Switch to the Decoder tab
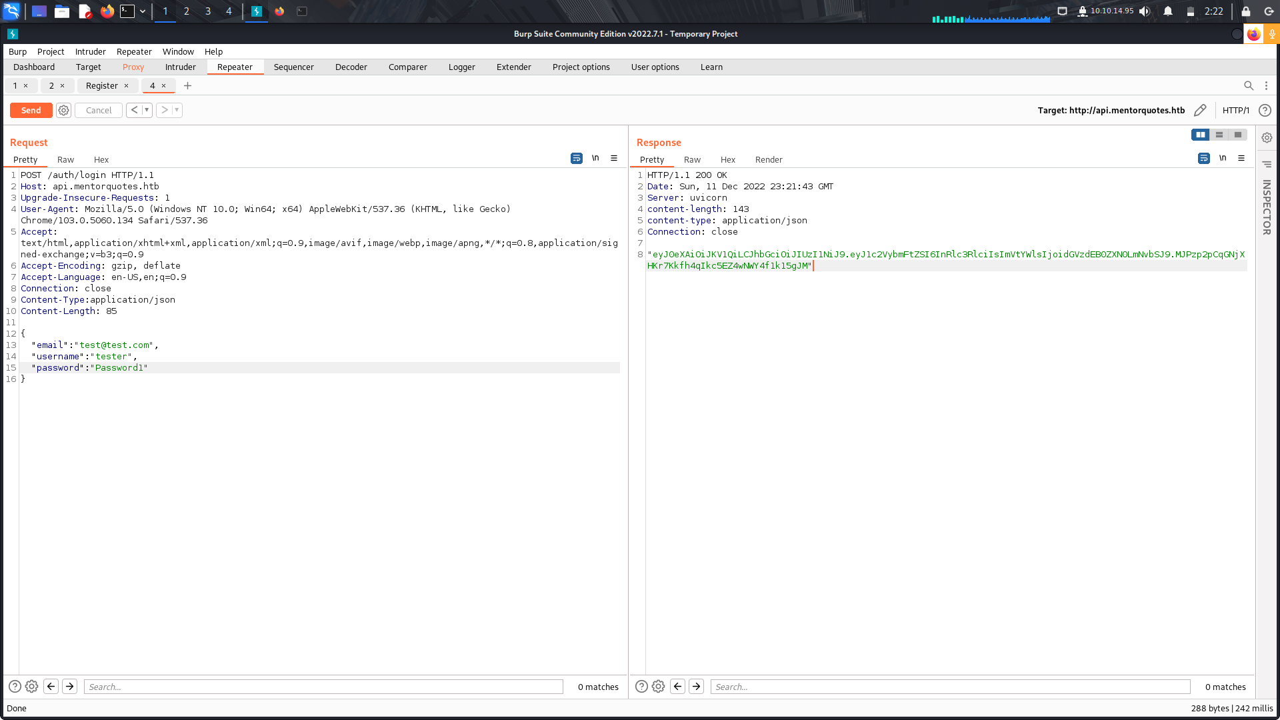The width and height of the screenshot is (1280, 720). point(351,67)
